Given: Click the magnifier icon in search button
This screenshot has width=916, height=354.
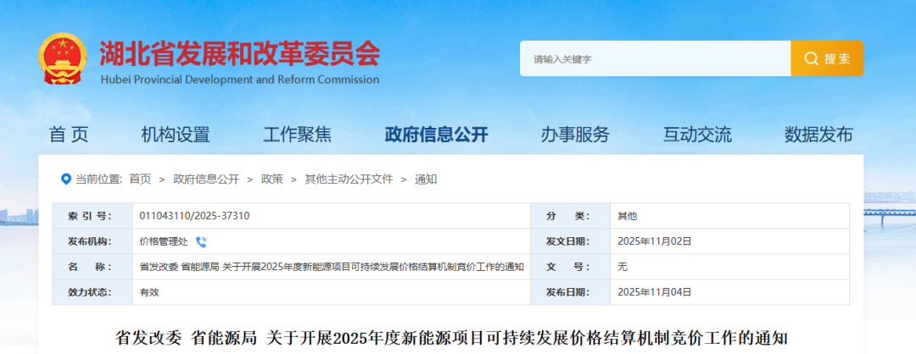Looking at the screenshot, I should click(x=811, y=58).
